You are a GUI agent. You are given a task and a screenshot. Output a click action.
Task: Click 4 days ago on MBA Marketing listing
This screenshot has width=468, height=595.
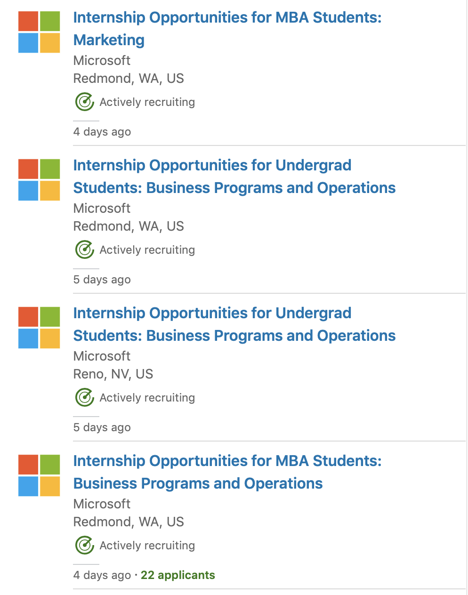pyautogui.click(x=102, y=132)
